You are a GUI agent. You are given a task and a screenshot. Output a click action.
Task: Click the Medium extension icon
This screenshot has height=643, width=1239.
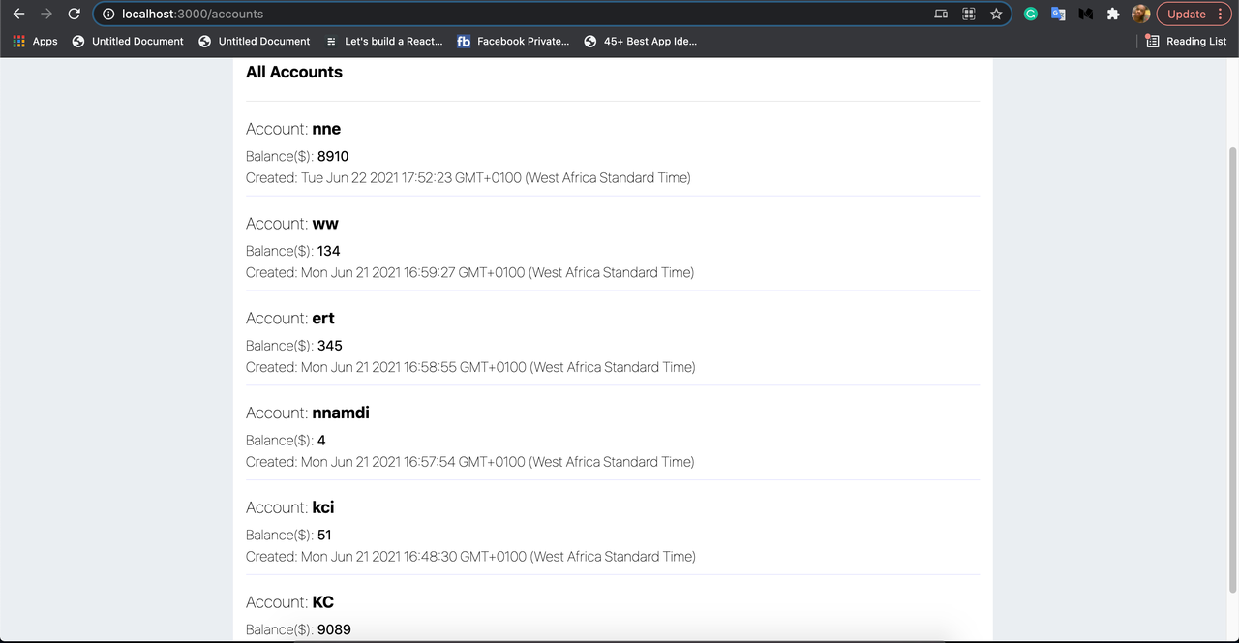1085,14
